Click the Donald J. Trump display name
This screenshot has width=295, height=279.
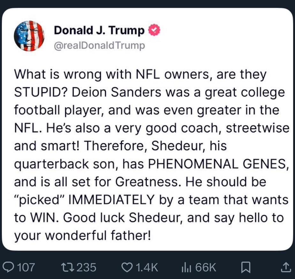click(x=100, y=31)
